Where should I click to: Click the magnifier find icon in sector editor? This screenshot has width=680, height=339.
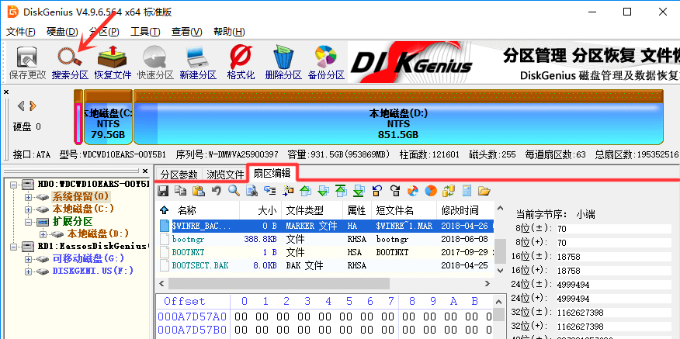tap(234, 190)
